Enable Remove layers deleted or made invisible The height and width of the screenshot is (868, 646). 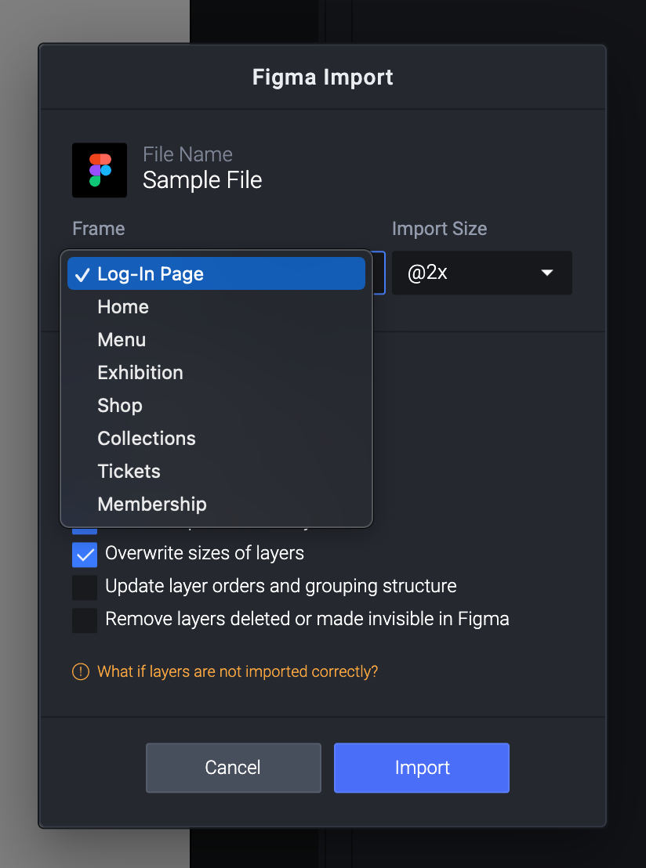85,620
